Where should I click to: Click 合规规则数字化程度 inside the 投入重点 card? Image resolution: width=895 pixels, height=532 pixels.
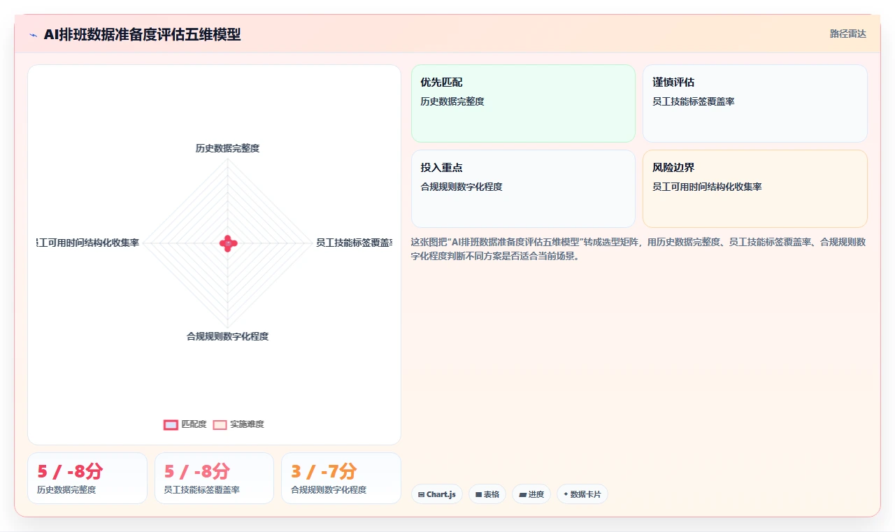[461, 187]
